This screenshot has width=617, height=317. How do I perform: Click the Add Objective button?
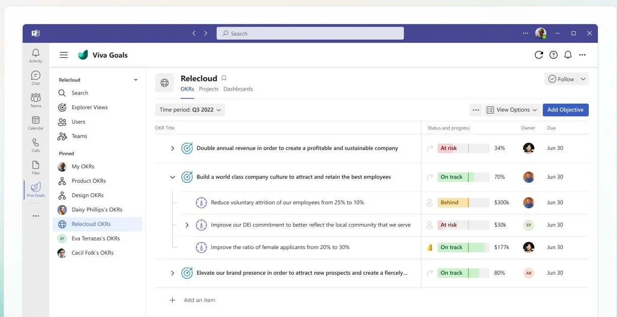(x=566, y=110)
